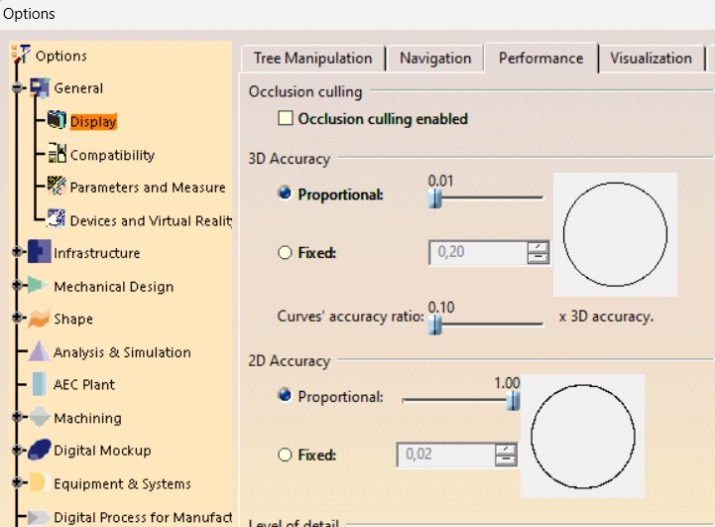Click the Compatibility tree icon
This screenshot has width=715, height=527.
tap(57, 154)
